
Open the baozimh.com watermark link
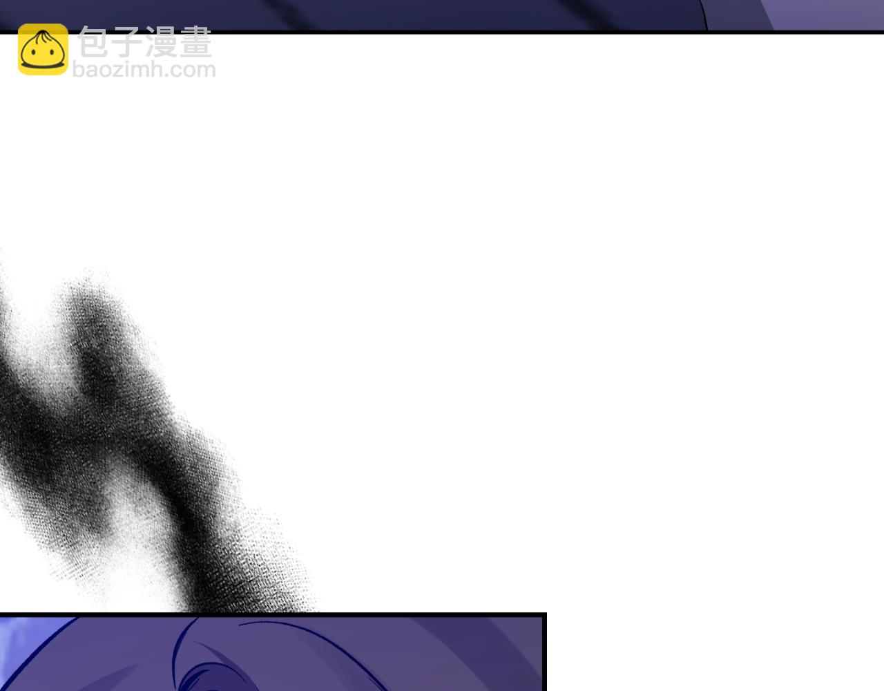tap(144, 70)
